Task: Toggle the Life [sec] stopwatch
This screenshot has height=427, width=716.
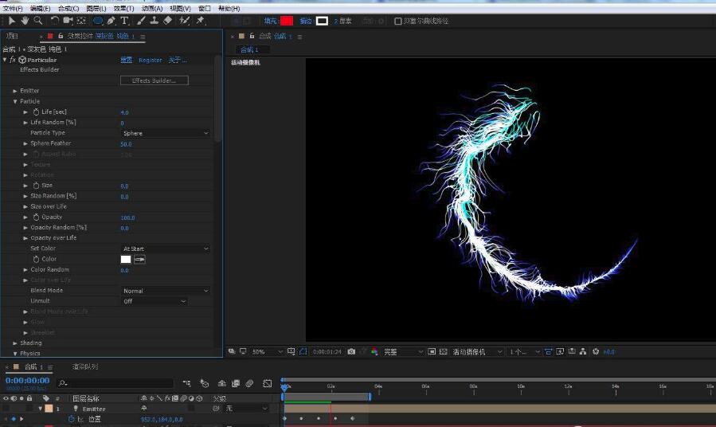Action: point(36,112)
